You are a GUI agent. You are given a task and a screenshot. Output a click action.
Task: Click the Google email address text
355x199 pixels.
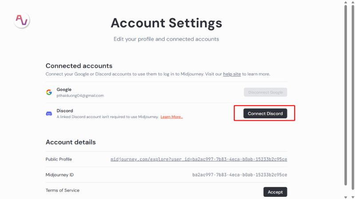80,96
